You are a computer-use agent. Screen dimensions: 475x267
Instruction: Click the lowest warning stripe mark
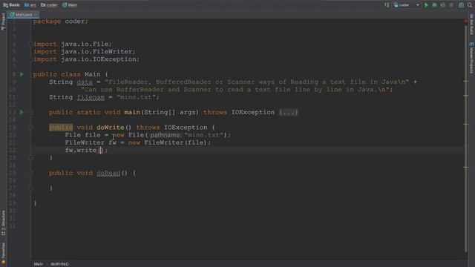point(466,167)
